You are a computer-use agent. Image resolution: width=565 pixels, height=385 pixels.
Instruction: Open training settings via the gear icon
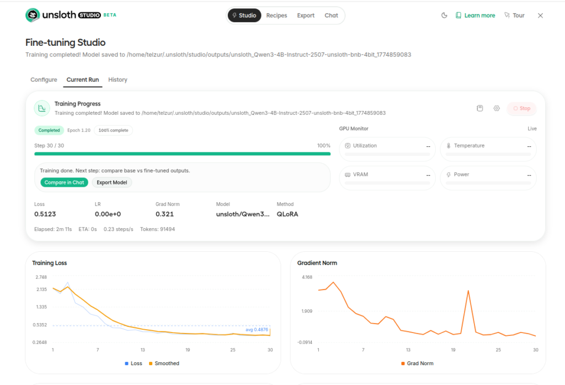[x=497, y=108]
